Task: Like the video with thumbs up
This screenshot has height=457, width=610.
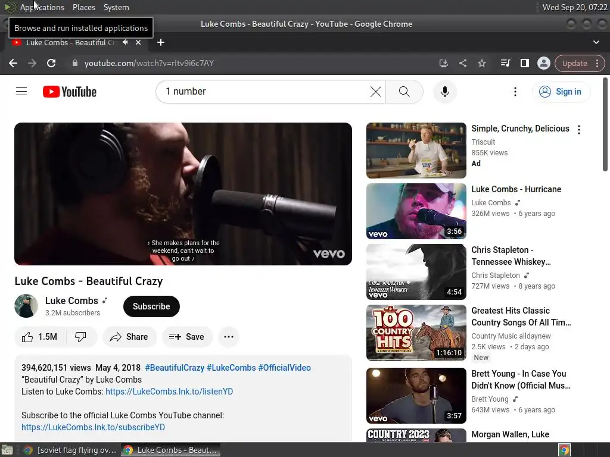Action: point(40,337)
